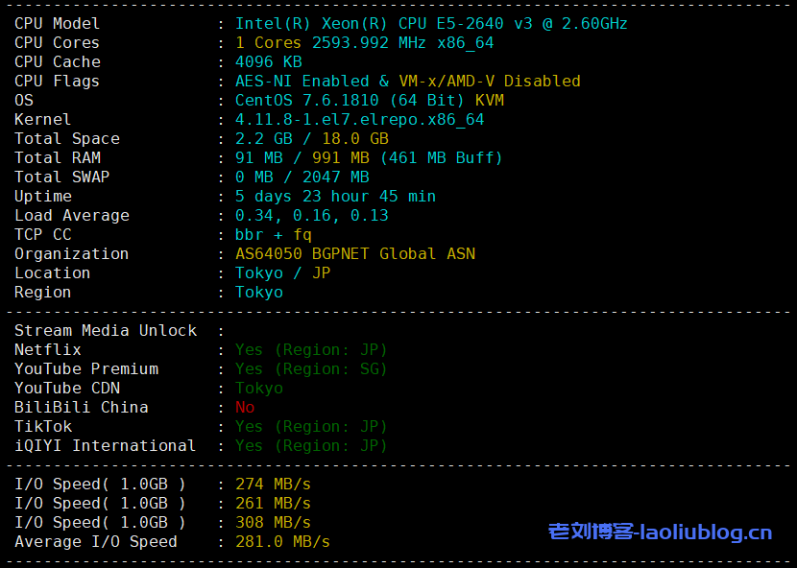
Task: Click the Total Space value 2.2 GB
Action: 259,138
